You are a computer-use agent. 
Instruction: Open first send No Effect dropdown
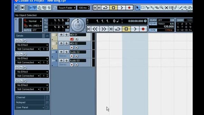pos(32,45)
